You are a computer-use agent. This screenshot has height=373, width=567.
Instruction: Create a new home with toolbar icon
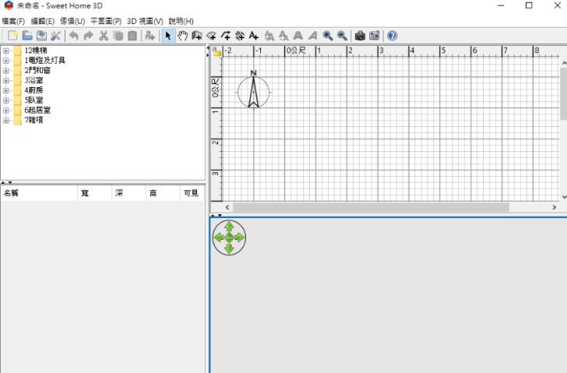pyautogui.click(x=12, y=35)
